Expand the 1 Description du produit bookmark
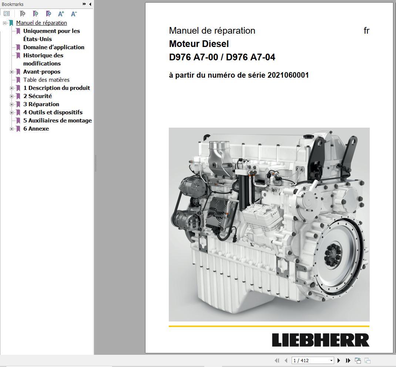Viewport: 396px width, 367px height. [11, 88]
